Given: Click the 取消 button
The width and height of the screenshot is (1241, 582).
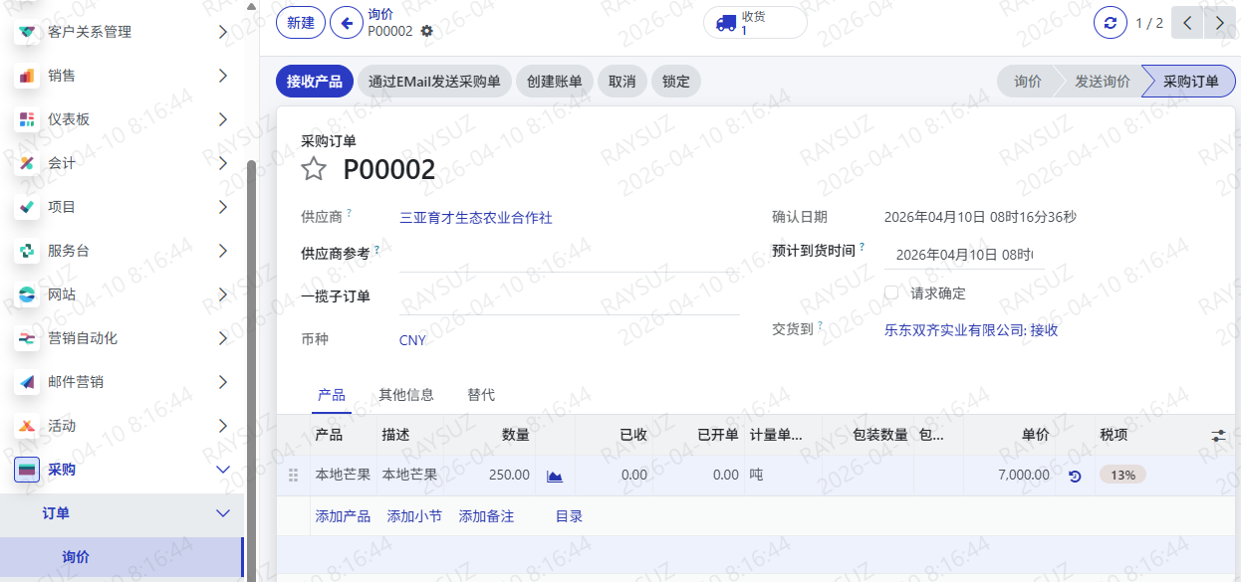Looking at the screenshot, I should pyautogui.click(x=622, y=82).
